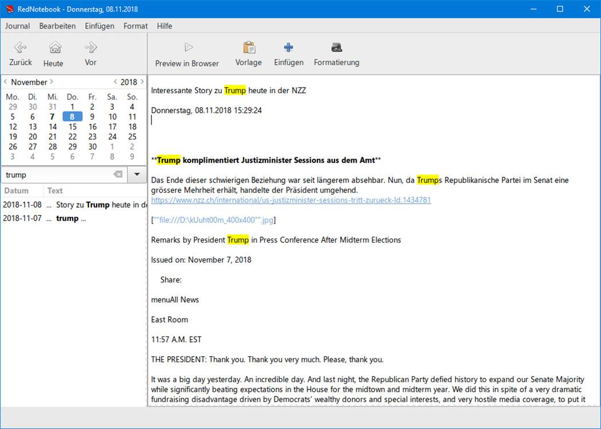Select October 31 in the calendar

click(x=53, y=106)
